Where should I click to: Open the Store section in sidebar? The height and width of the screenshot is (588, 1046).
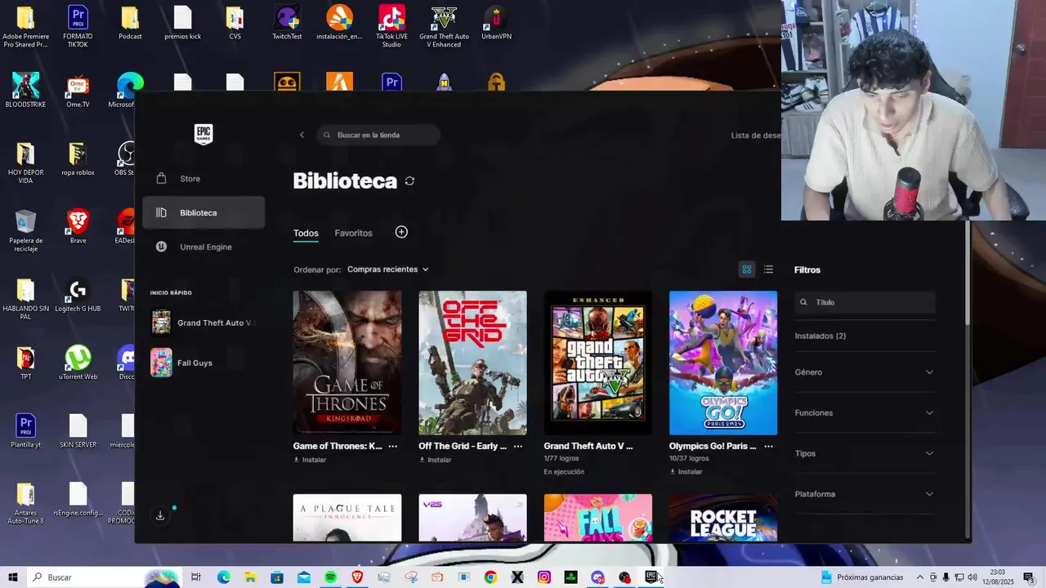[x=203, y=178]
